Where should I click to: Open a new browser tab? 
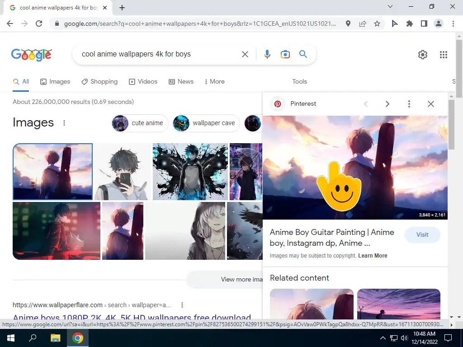pyautogui.click(x=122, y=8)
